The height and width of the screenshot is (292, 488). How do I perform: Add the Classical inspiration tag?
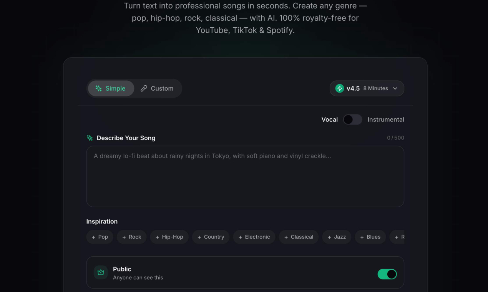click(x=299, y=237)
